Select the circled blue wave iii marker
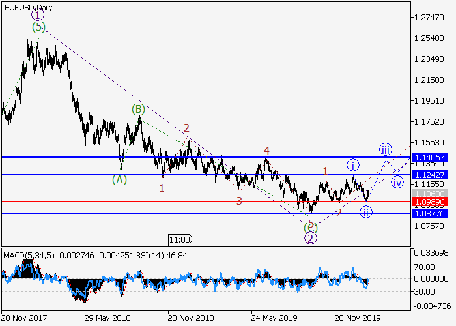The height and width of the screenshot is (326, 456). (386, 148)
